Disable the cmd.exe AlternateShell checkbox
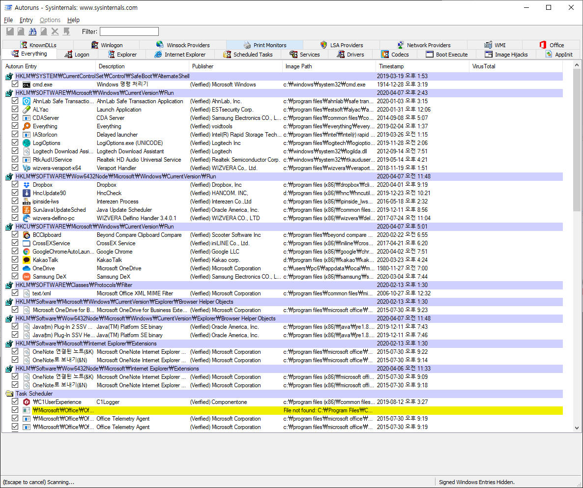This screenshot has height=488, width=583. [x=15, y=84]
